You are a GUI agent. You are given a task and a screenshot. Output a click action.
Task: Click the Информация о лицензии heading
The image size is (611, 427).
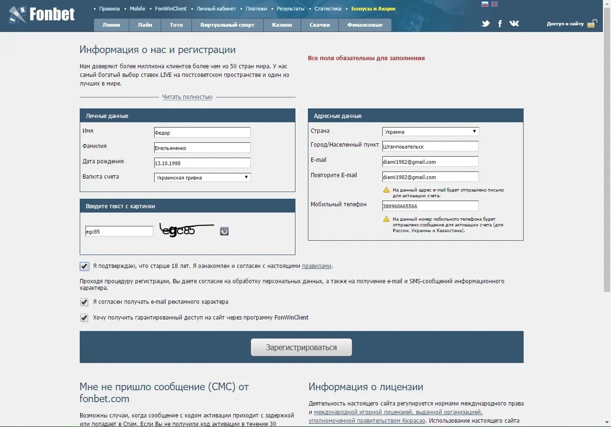pos(366,387)
